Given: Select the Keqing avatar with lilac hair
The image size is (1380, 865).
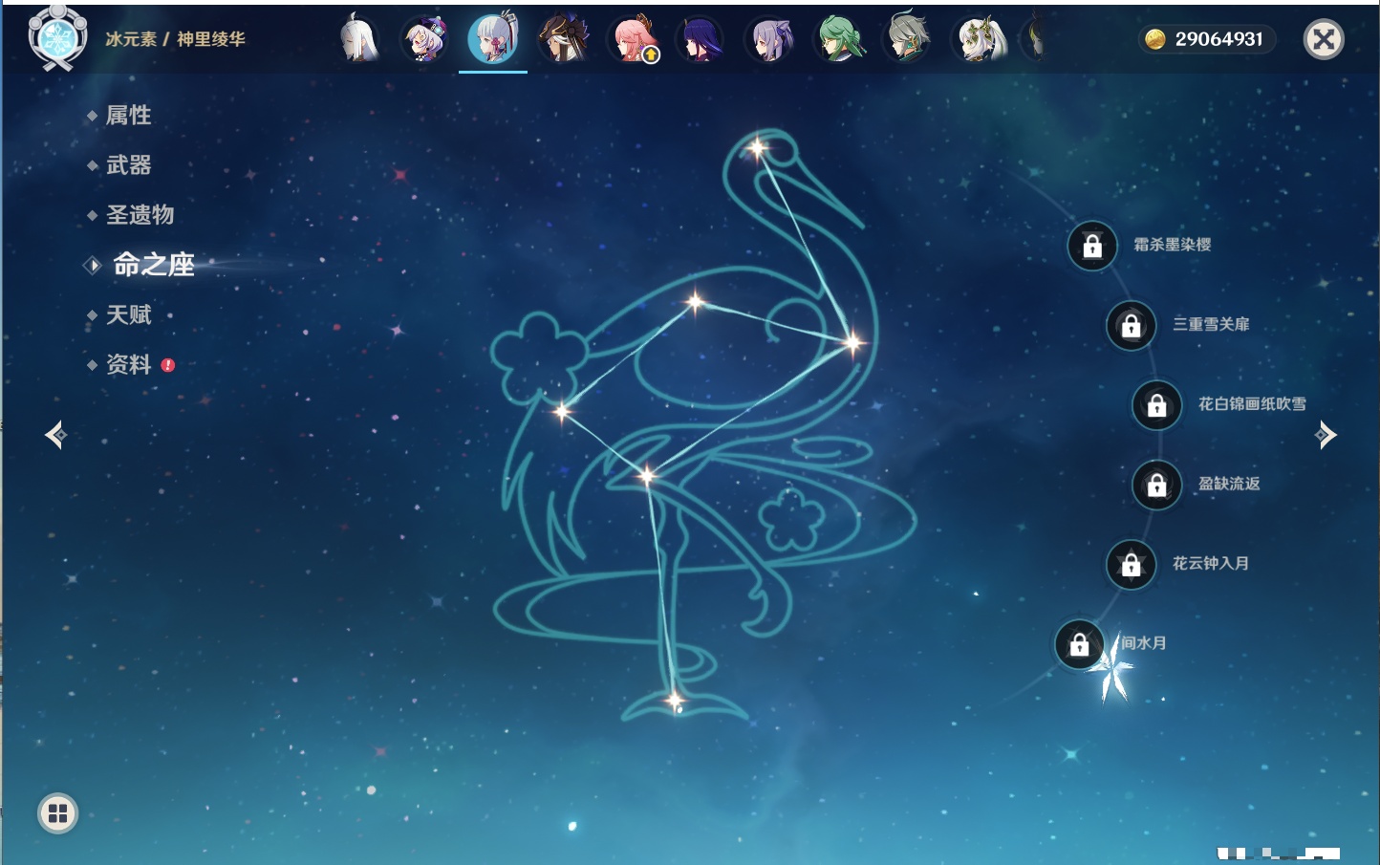Looking at the screenshot, I should coord(770,39).
